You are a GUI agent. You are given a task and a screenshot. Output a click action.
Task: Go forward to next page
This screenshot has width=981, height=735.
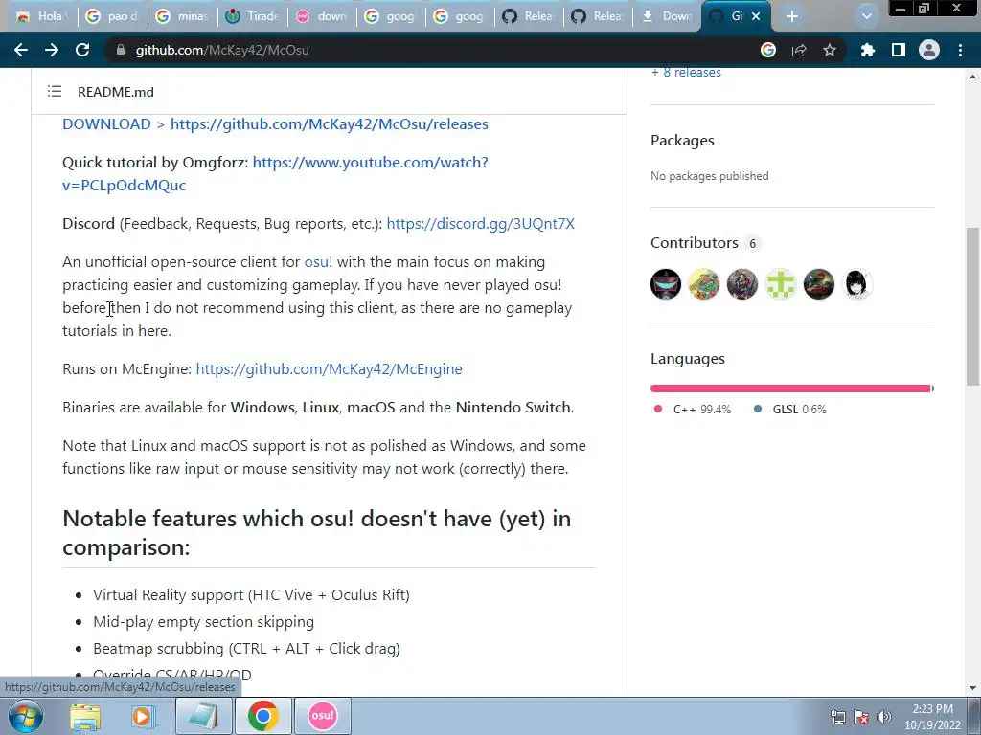52,50
